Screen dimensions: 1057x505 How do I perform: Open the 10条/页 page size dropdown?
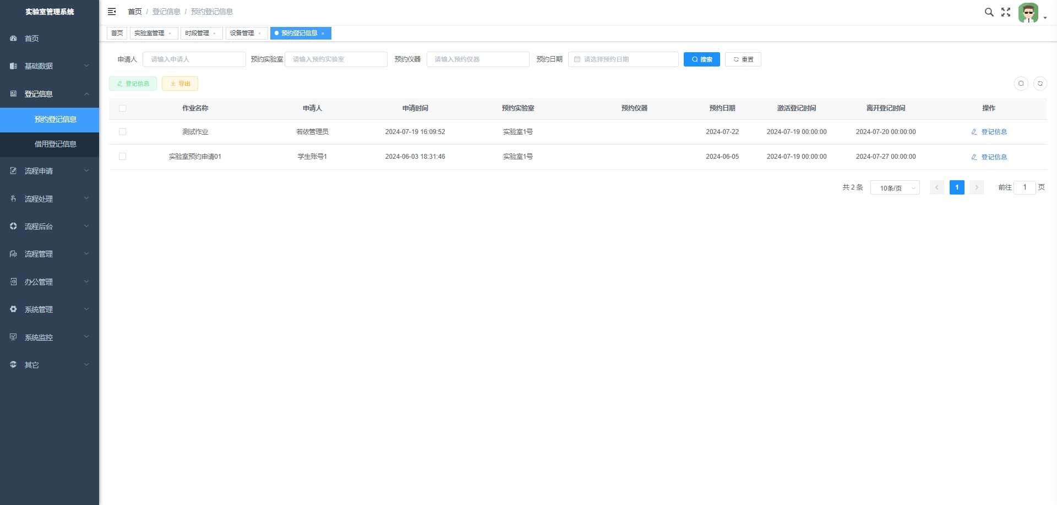coord(895,188)
